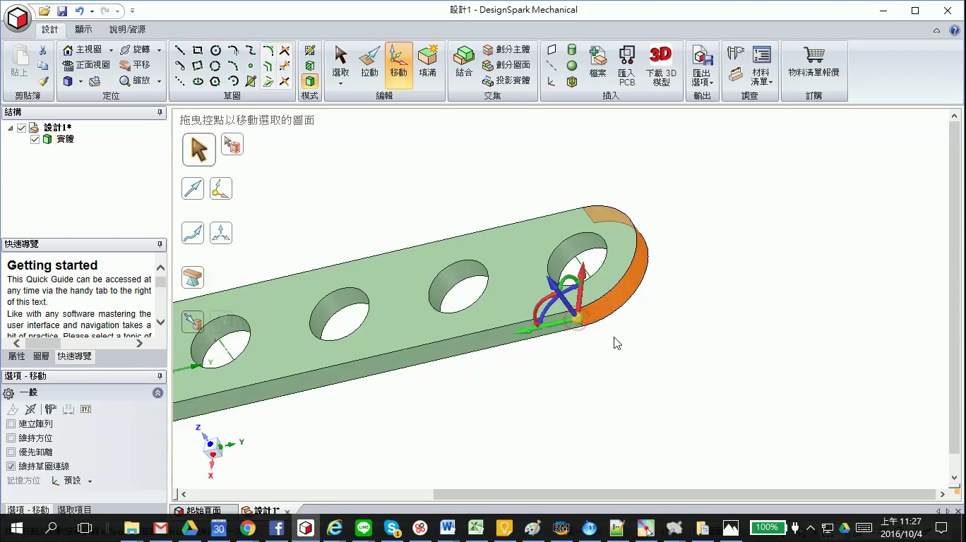The width and height of the screenshot is (966, 542).
Task: Switch to 選取項目 bottom tab
Action: pyautogui.click(x=74, y=510)
